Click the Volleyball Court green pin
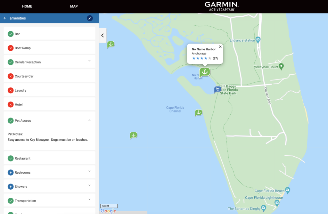The width and height of the screenshot is (328, 214). [281, 66]
